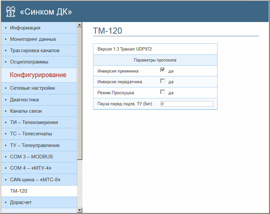Click the sidebar scroll down arrow

79,210
